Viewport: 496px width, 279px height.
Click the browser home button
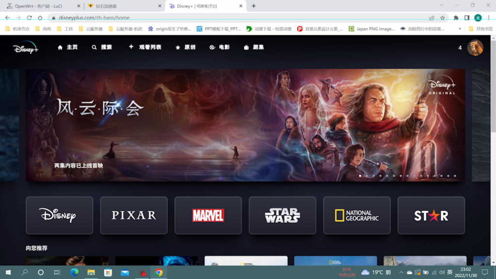[40, 18]
